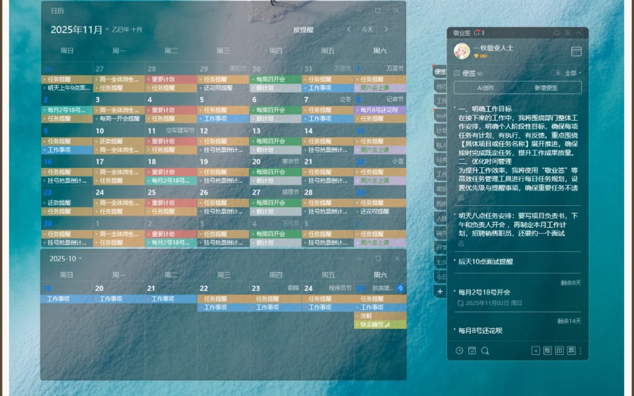Click the cloud sync icon in 敬业签
The width and height of the screenshot is (634, 396).
click(x=557, y=33)
